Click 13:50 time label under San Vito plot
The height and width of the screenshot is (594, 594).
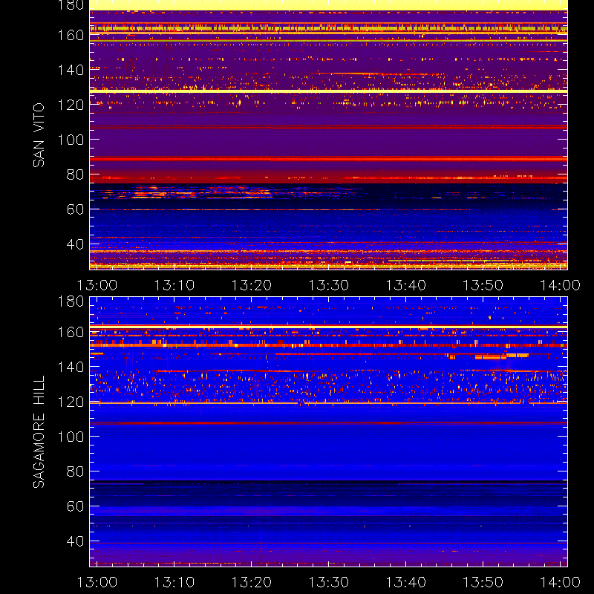(x=483, y=285)
